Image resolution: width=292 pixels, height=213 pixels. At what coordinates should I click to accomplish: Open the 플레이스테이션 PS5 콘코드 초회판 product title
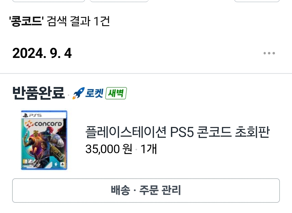tap(177, 132)
